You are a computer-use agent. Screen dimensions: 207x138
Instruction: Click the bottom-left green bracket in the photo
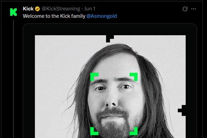[94, 131]
